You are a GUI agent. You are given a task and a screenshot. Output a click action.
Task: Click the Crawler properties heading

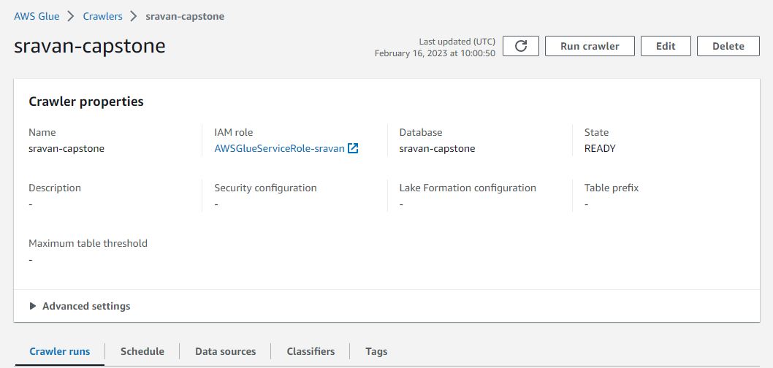point(86,101)
